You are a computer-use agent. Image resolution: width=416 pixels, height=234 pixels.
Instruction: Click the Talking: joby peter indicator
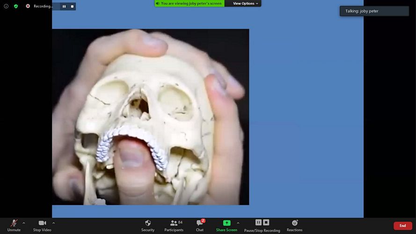(x=374, y=11)
